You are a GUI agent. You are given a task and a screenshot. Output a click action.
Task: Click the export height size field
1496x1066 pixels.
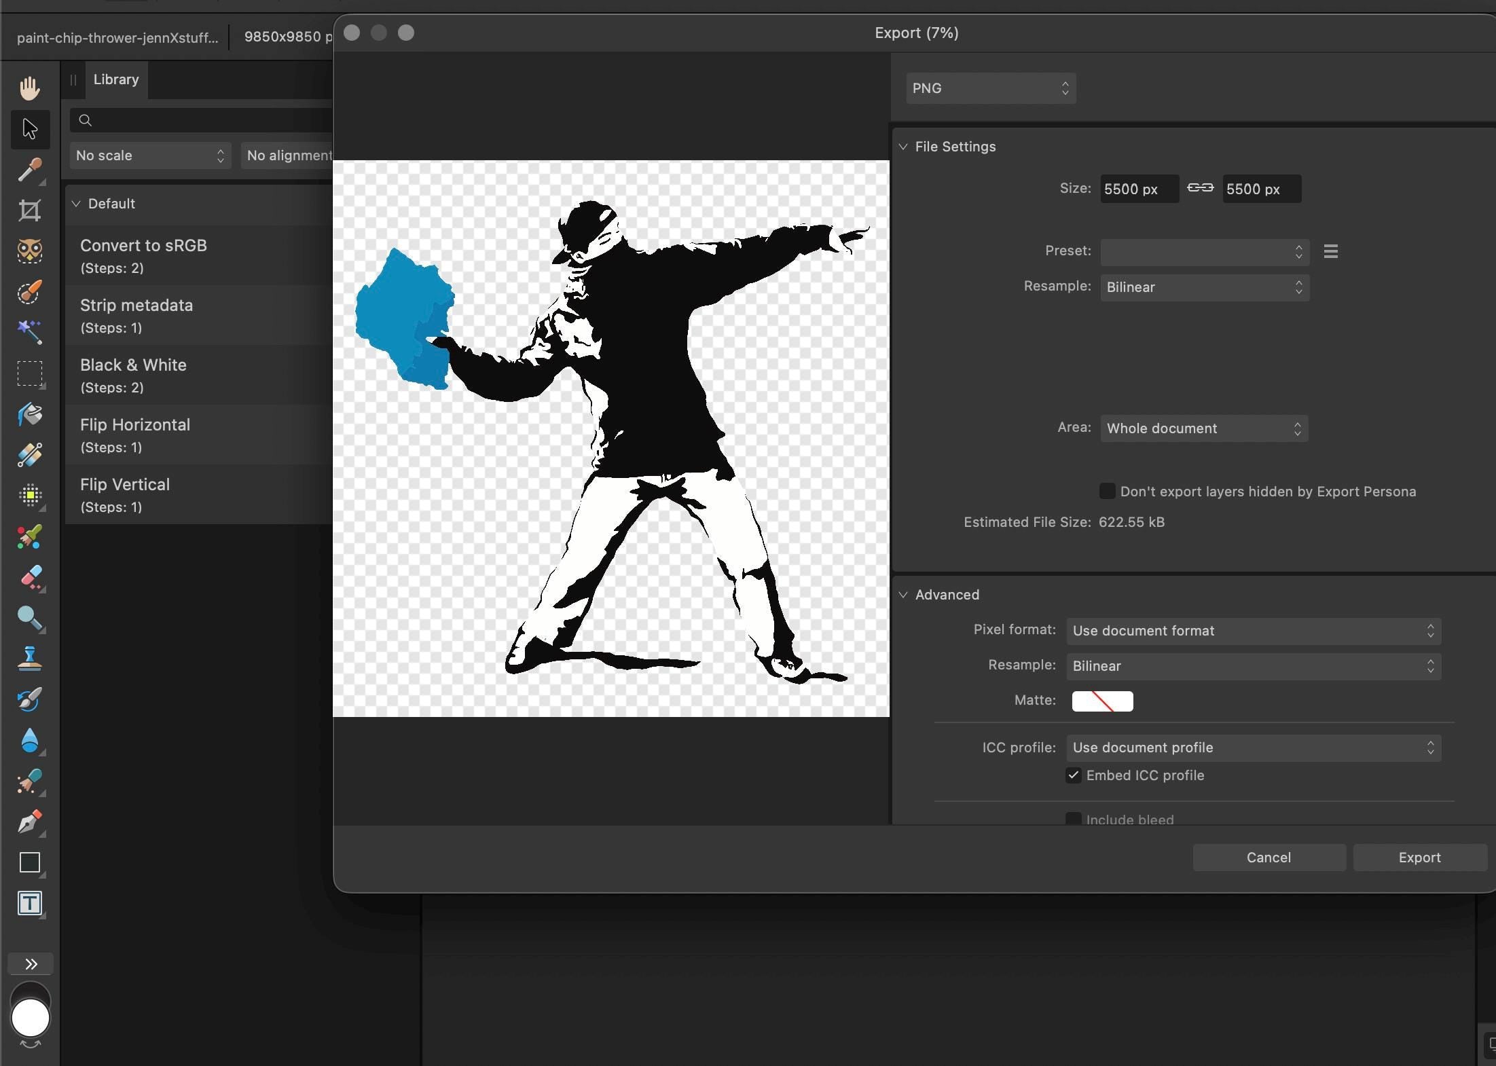point(1262,189)
